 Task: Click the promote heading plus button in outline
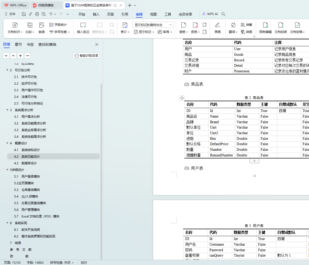20,56
